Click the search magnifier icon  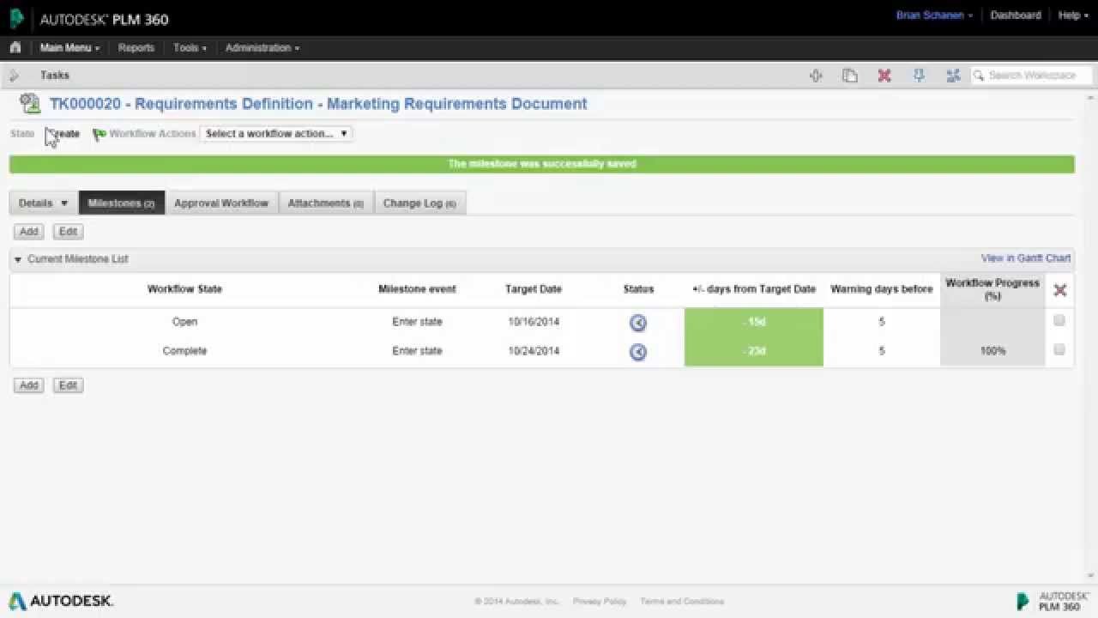tap(979, 76)
